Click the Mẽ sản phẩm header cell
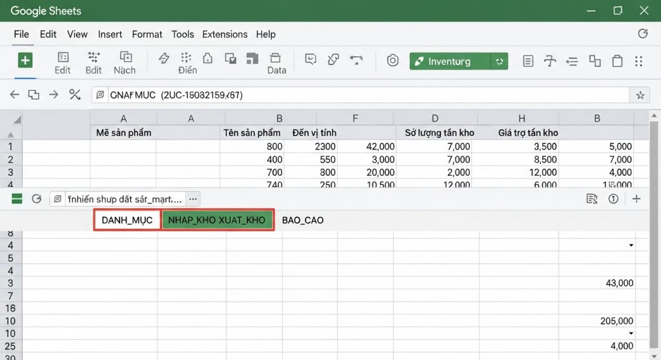 coord(123,133)
